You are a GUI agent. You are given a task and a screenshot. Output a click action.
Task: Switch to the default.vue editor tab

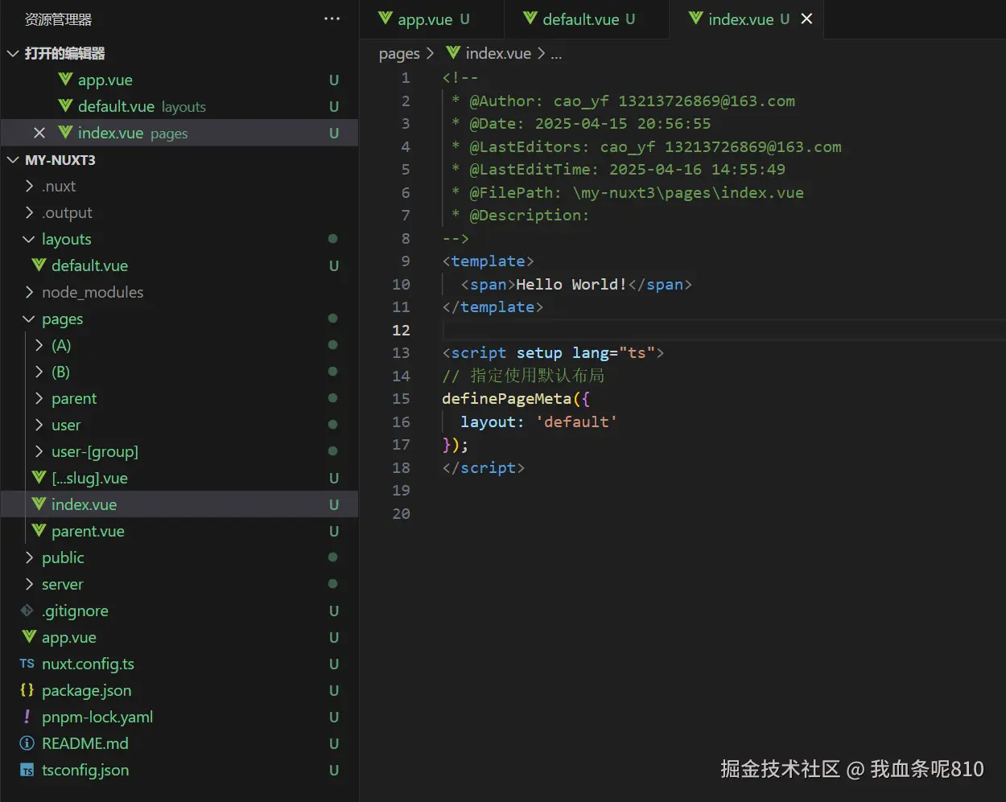(587, 19)
